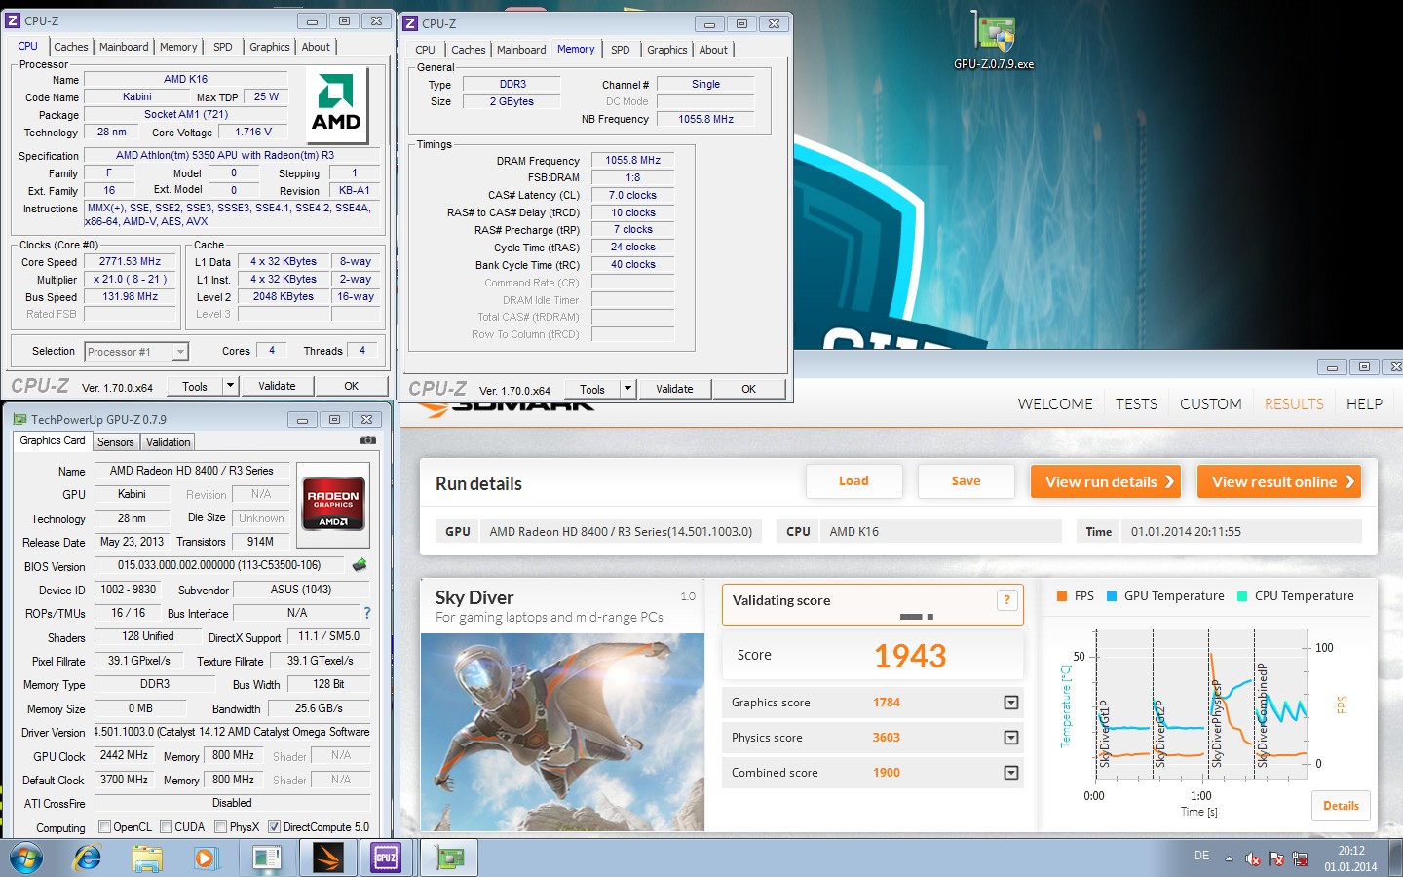Click CPU Temperature legend swatch
This screenshot has width=1403, height=877.
pyautogui.click(x=1242, y=596)
